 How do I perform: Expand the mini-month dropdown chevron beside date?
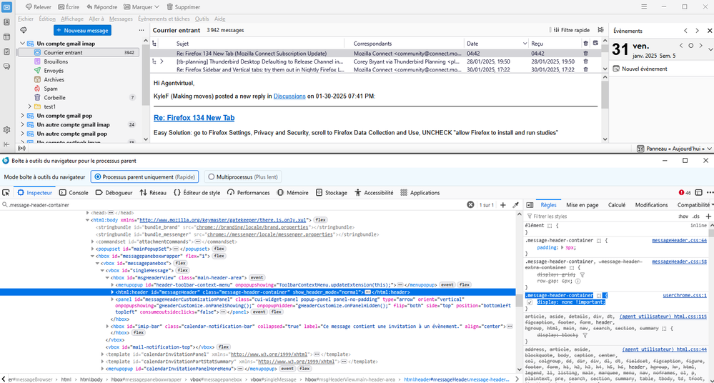pyautogui.click(x=710, y=49)
